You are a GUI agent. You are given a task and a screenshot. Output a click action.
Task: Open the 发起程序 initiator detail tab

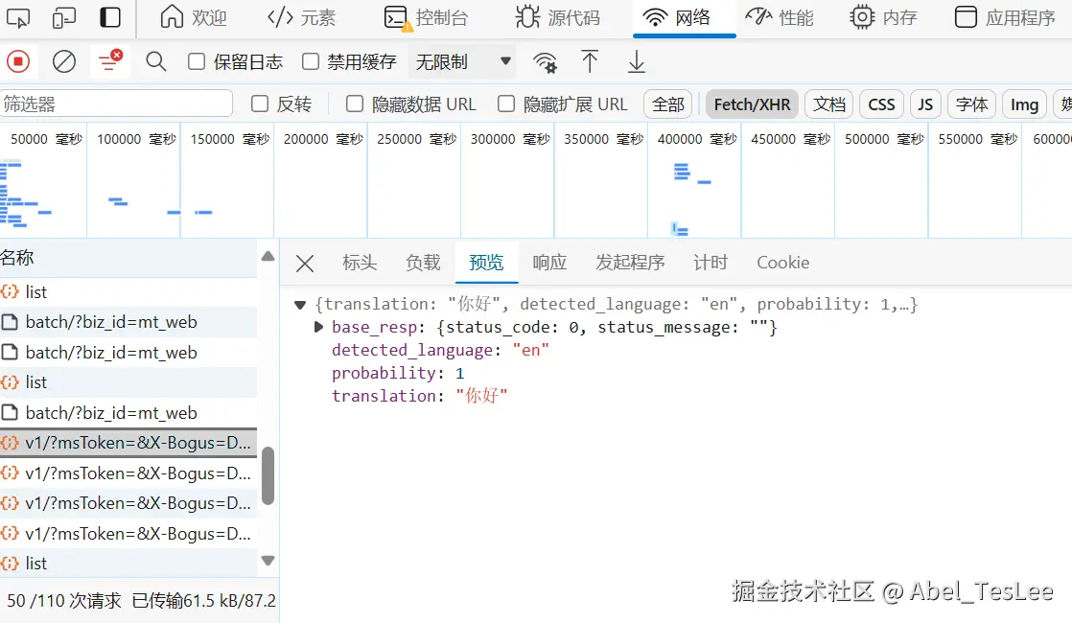(630, 263)
